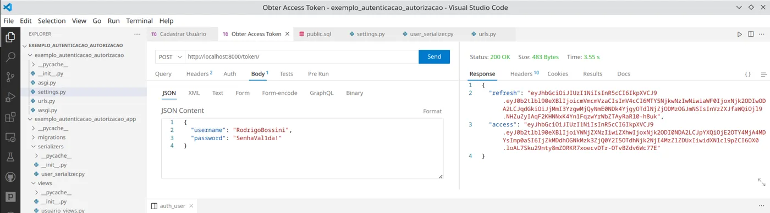Open the Selection menu
The width and height of the screenshot is (770, 213).
[x=52, y=21]
